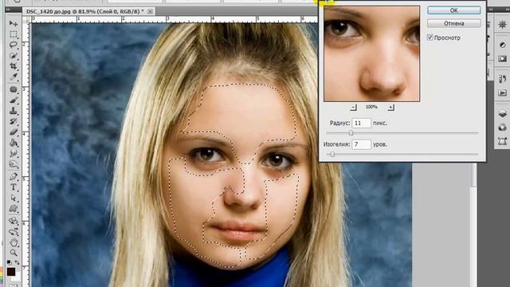
Task: Cancel the filter with Отмена
Action: (453, 23)
